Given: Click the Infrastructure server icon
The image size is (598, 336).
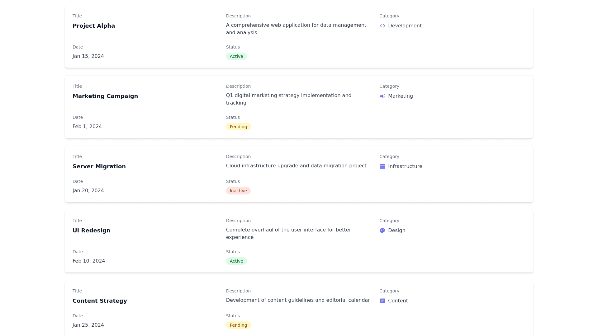Looking at the screenshot, I should (x=382, y=166).
